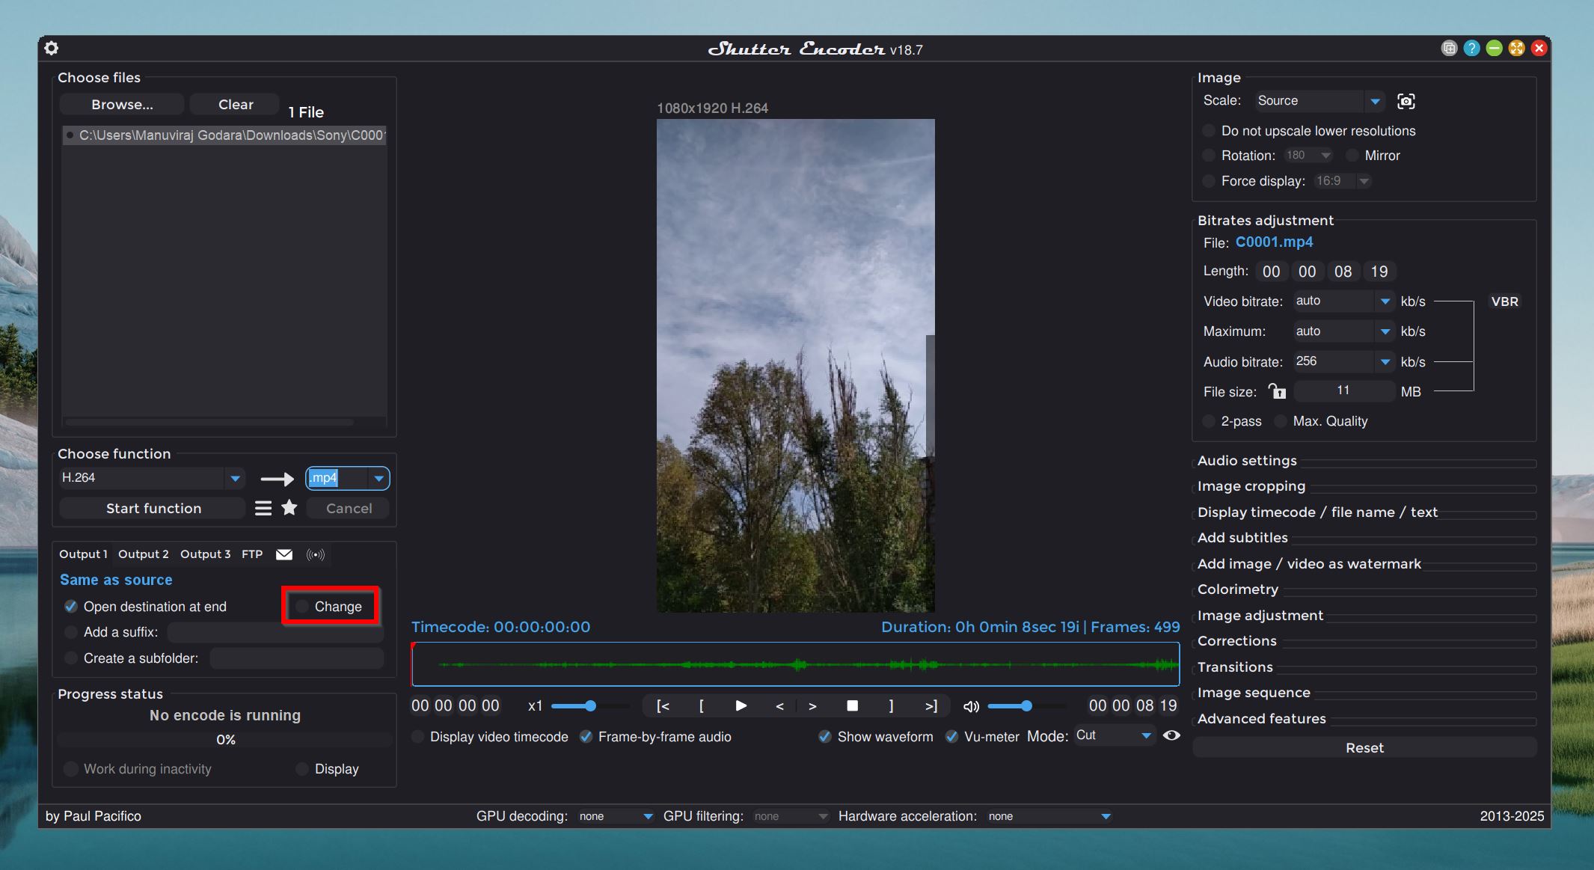Select the Output 1 tab
This screenshot has width=1594, height=870.
click(83, 554)
